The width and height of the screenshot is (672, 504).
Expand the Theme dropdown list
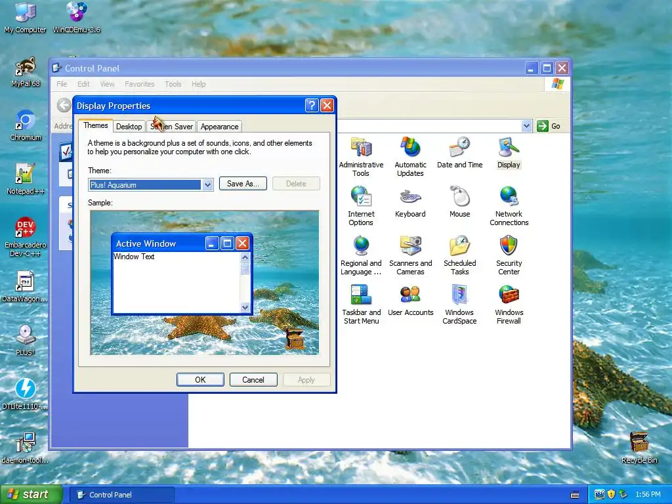(x=207, y=184)
